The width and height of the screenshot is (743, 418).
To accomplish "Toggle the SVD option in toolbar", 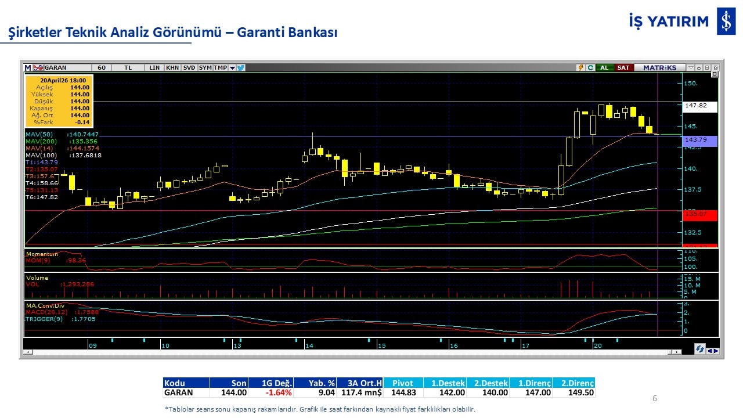I will pyautogui.click(x=189, y=67).
